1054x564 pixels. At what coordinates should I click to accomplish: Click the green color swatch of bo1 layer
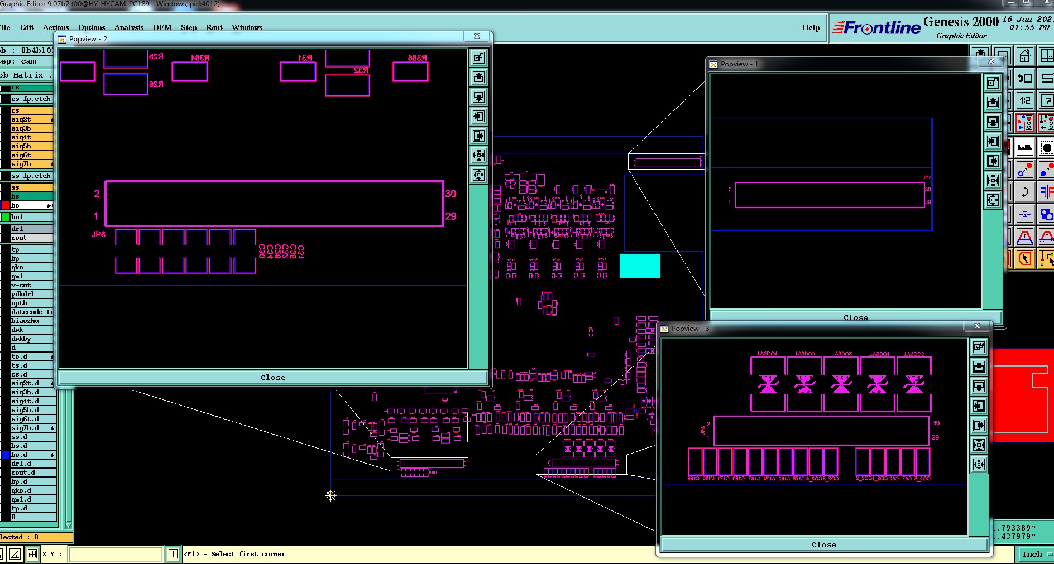pyautogui.click(x=5, y=217)
